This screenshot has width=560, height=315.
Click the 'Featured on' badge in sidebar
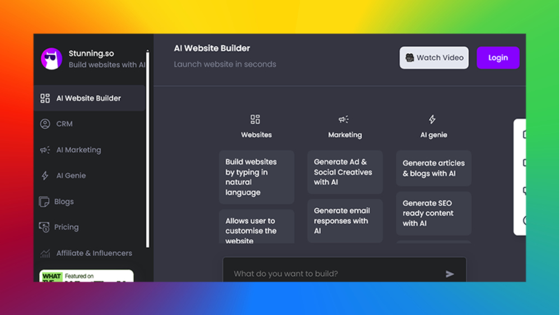click(86, 276)
